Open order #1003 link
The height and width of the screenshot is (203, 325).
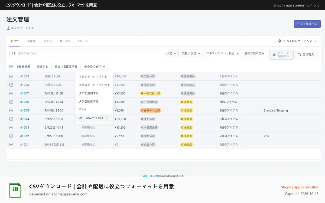coord(25,127)
